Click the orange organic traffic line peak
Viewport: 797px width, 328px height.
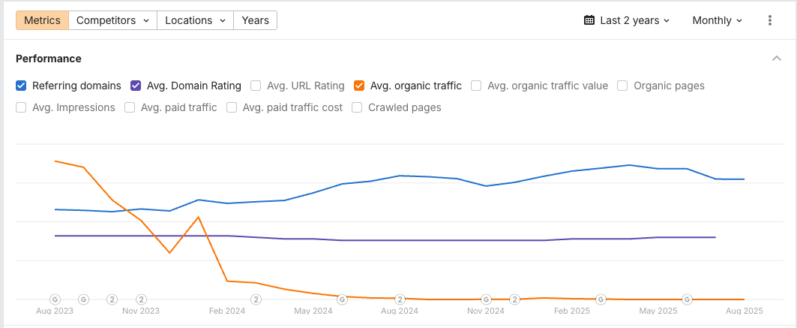[56, 161]
